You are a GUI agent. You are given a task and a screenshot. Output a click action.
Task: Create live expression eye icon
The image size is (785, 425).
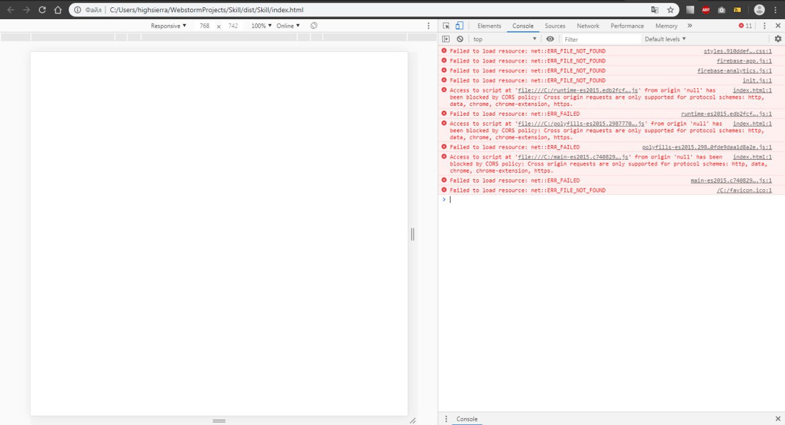pyautogui.click(x=550, y=39)
